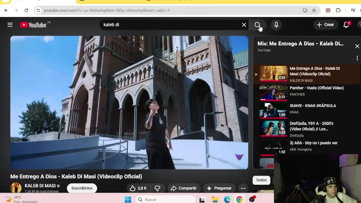Click Panther - Vuelo thumbnail
The width and height of the screenshot is (361, 203).
click(x=274, y=93)
